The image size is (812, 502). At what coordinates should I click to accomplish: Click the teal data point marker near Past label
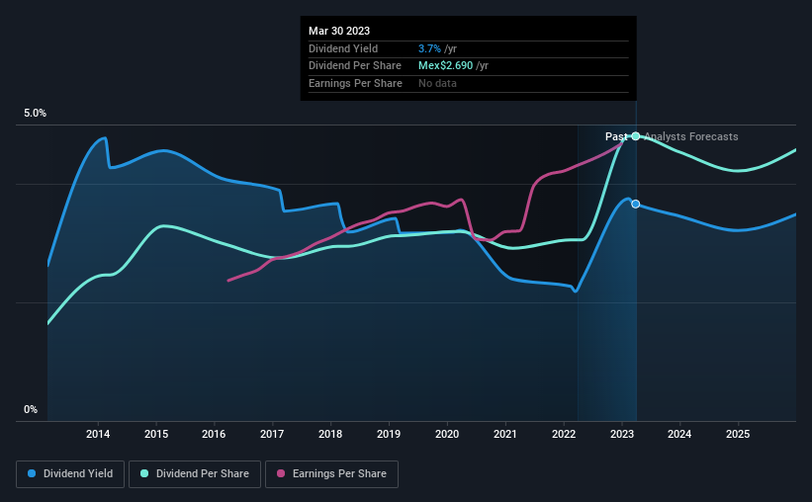point(635,136)
